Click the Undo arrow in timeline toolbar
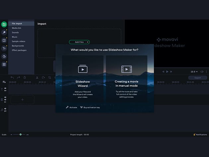The width and height of the screenshot is (209, 157). (12, 78)
